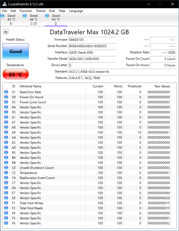179x231 pixels.
Task: Open the Edit menu
Action: click(13, 11)
